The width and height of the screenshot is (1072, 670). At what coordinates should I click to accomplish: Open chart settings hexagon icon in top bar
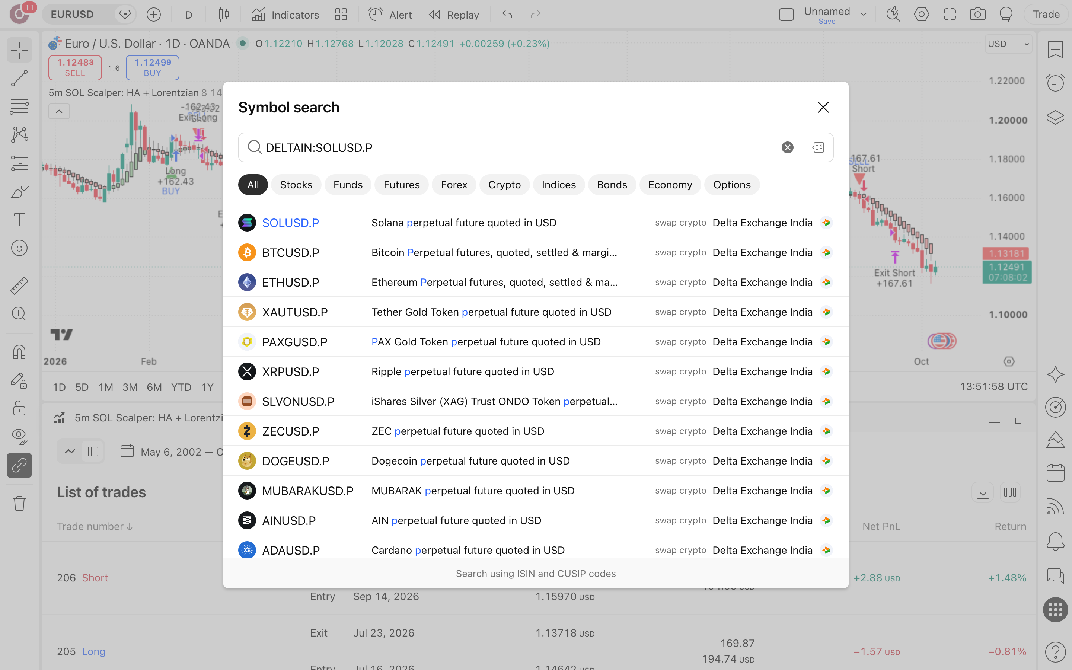click(x=921, y=15)
